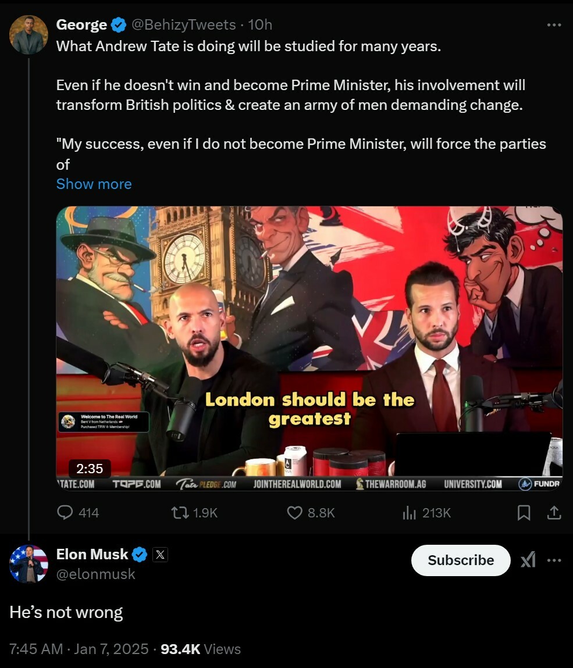573x668 pixels.
Task: Open more options on Elon Musk's reply
Action: [x=554, y=560]
